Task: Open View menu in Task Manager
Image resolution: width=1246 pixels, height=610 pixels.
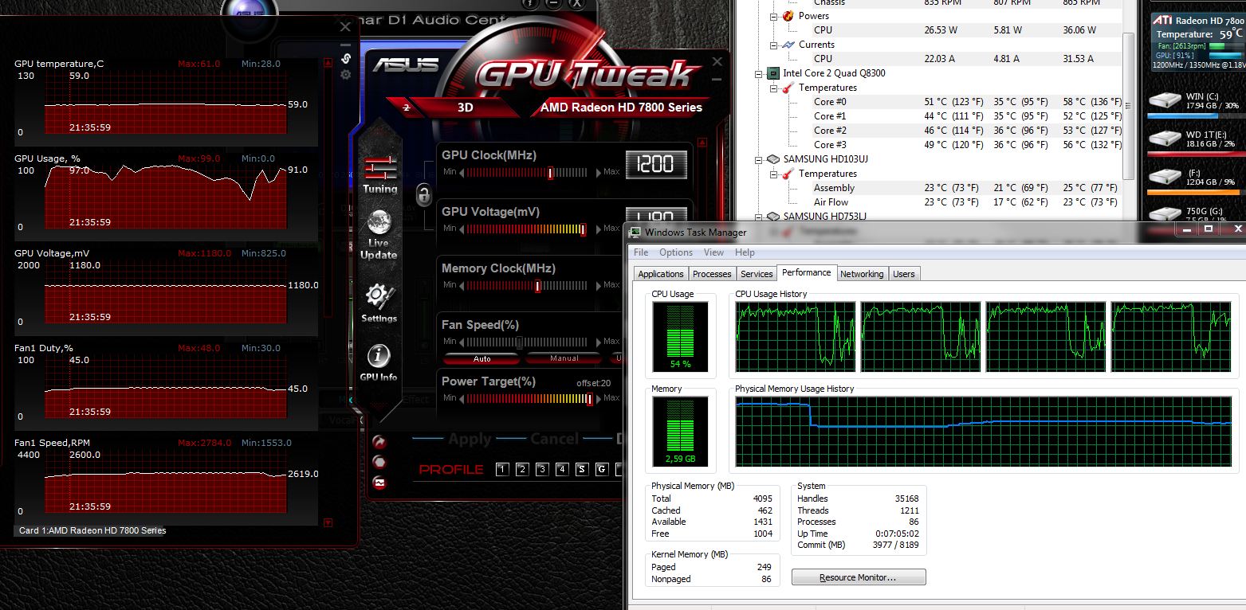Action: (x=713, y=252)
